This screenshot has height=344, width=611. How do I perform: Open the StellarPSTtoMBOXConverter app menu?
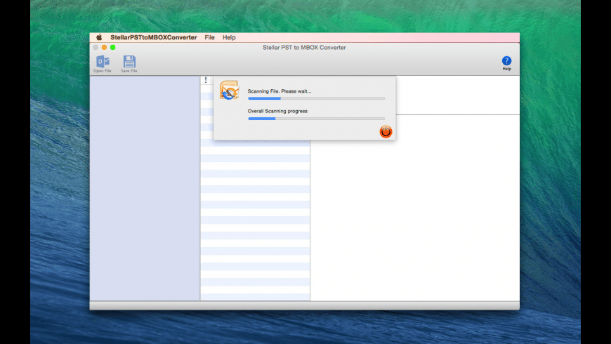pyautogui.click(x=154, y=37)
